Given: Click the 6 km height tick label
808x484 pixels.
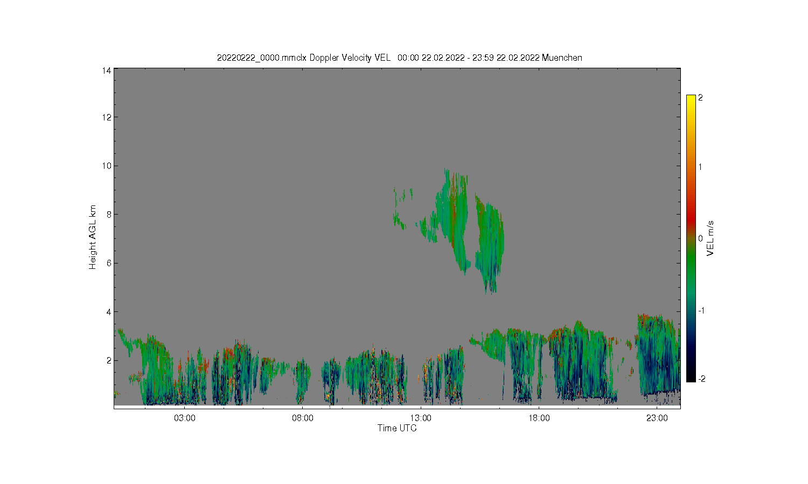Looking at the screenshot, I should click(x=109, y=263).
